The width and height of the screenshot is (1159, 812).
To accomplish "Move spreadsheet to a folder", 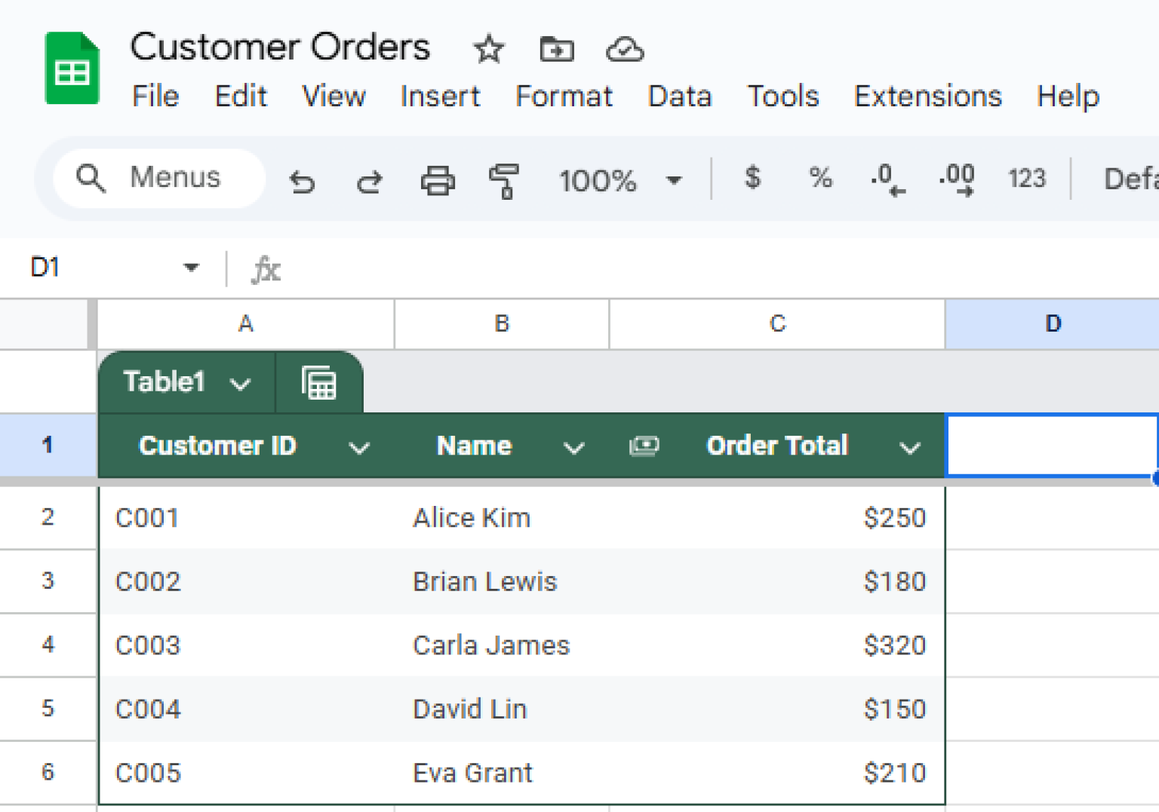I will (x=556, y=48).
